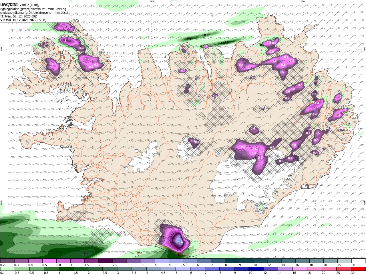Screen dimensions: 366x275
Task: Select navy blue 10 swatch in lower legend
Action: coord(256,269)
